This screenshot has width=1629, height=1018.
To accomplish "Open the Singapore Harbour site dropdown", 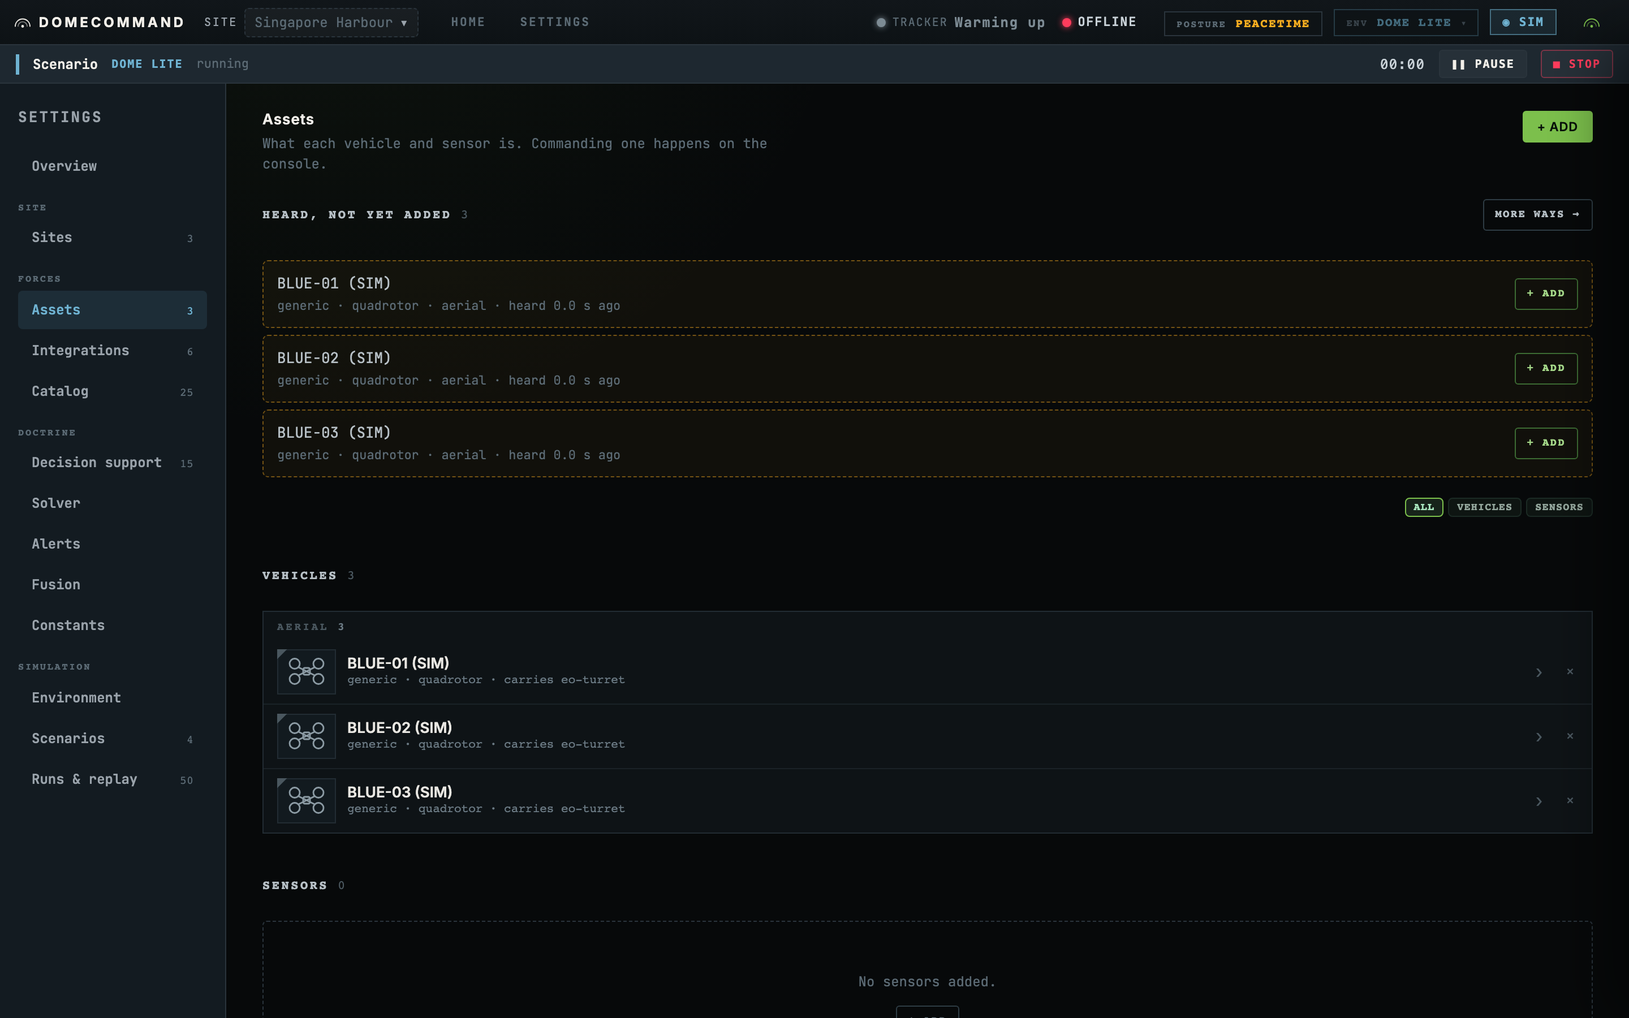I will click(331, 22).
